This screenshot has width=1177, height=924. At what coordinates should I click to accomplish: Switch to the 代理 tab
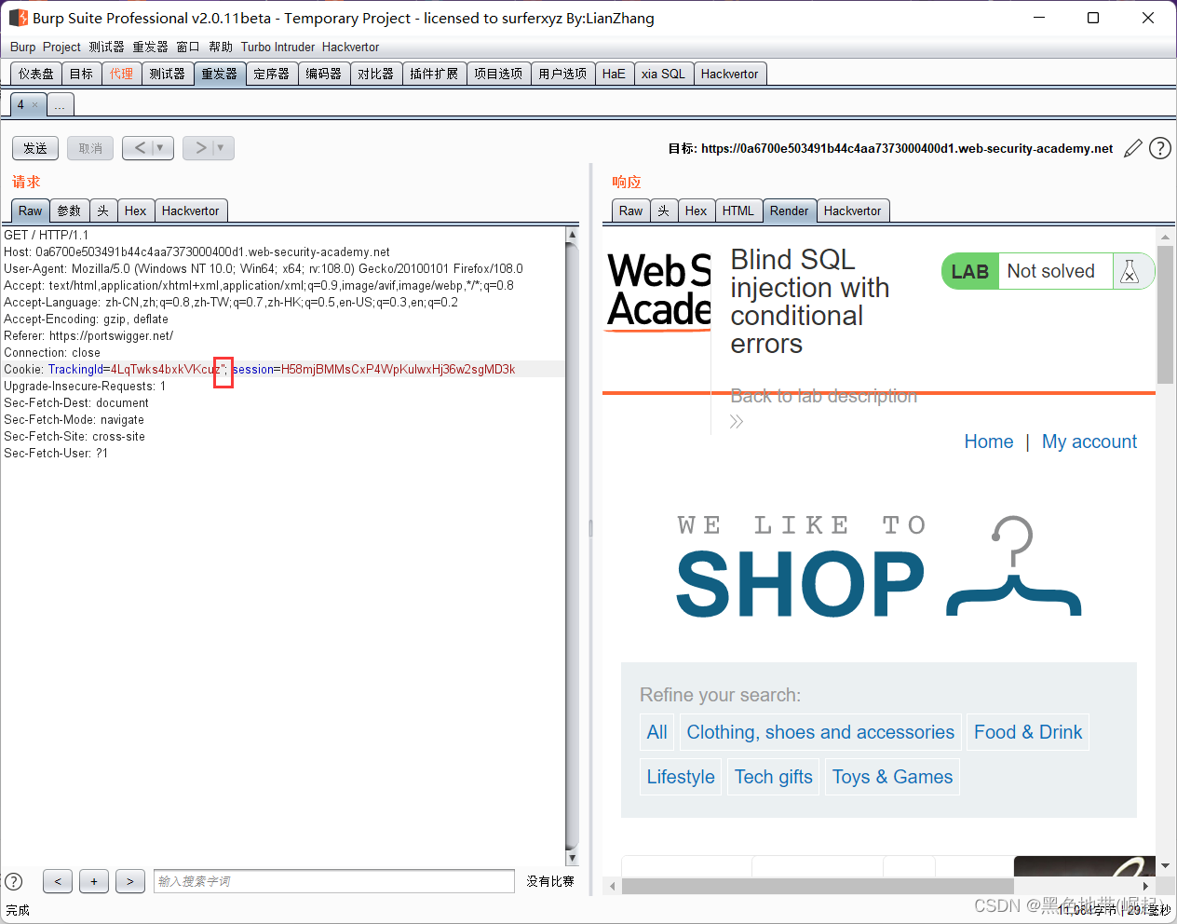click(x=121, y=74)
